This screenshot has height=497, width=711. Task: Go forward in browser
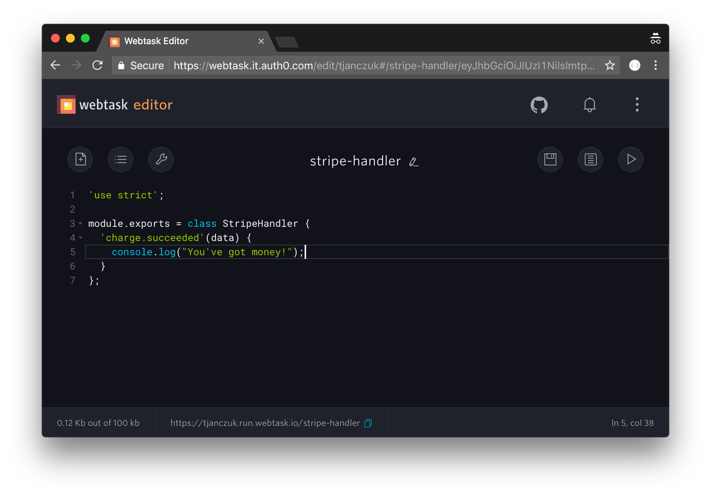coord(76,65)
